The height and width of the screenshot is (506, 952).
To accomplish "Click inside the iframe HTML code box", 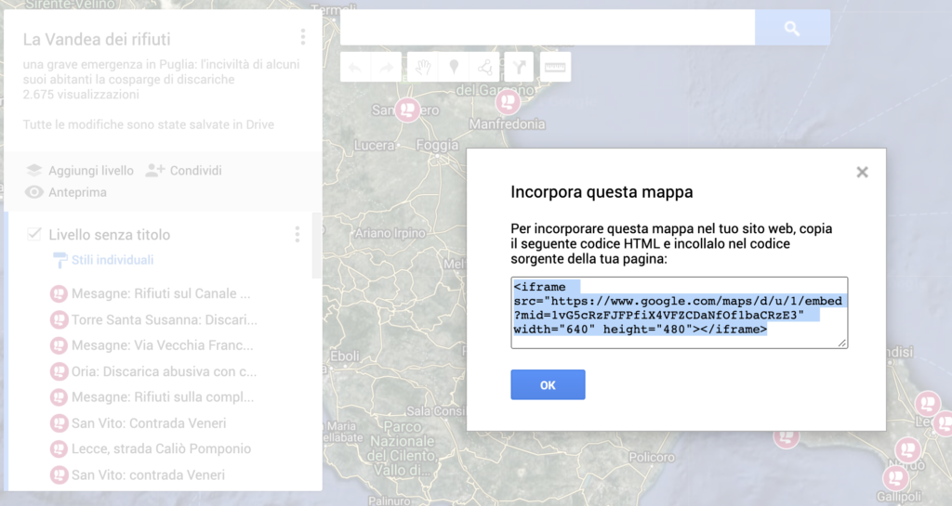I will click(x=679, y=313).
